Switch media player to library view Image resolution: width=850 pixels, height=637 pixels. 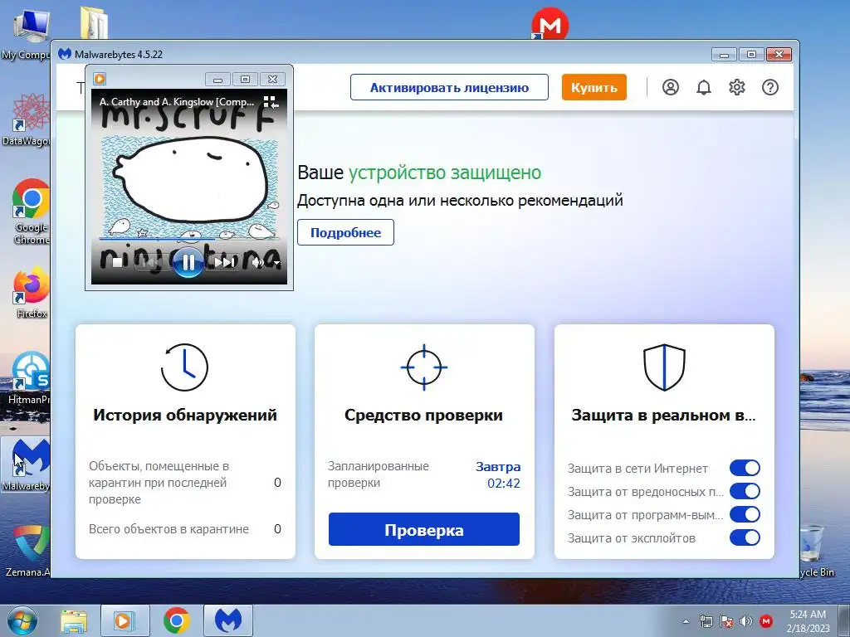tap(271, 102)
